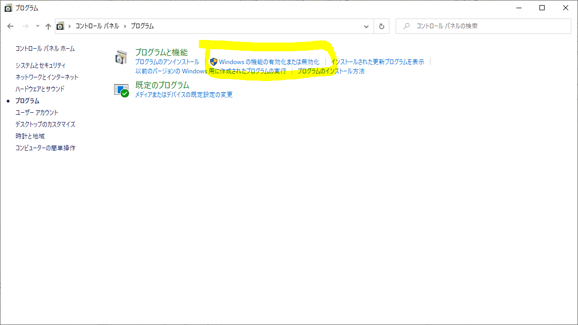This screenshot has height=325, width=578.
Task: Expand chevron after コントロール パネル breadcrumb
Action: click(125, 26)
